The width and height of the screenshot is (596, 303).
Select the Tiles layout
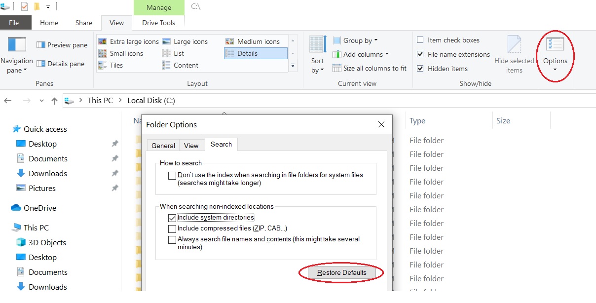click(117, 65)
